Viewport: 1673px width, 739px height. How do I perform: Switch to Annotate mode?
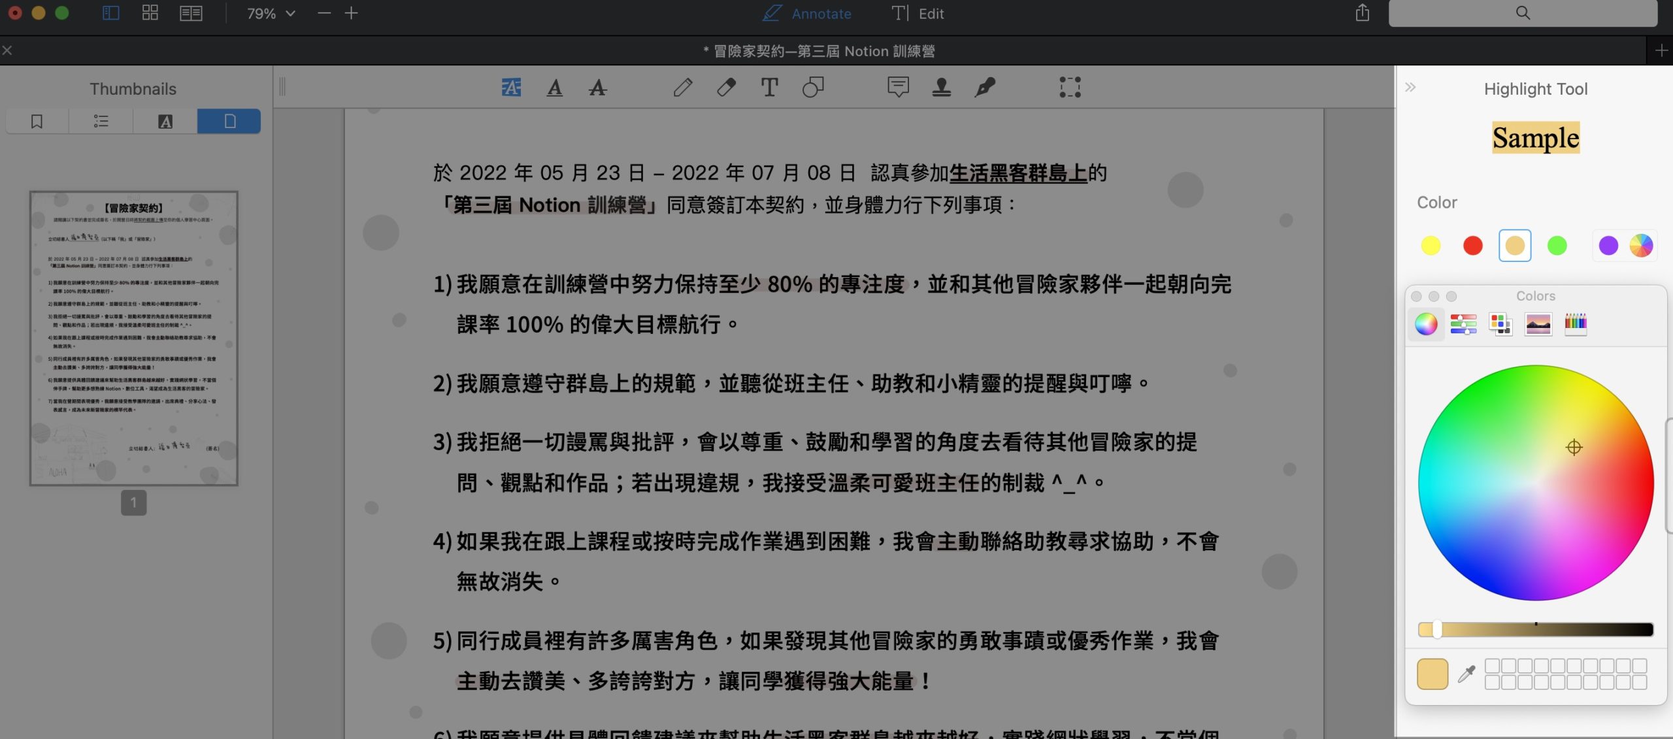tap(807, 13)
